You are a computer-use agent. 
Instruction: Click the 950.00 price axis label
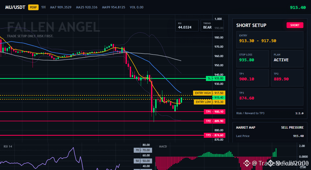tap(219, 65)
